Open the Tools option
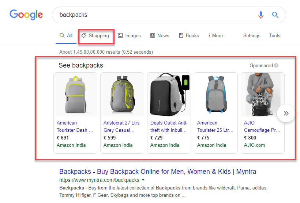The height and width of the screenshot is (203, 300). [274, 36]
